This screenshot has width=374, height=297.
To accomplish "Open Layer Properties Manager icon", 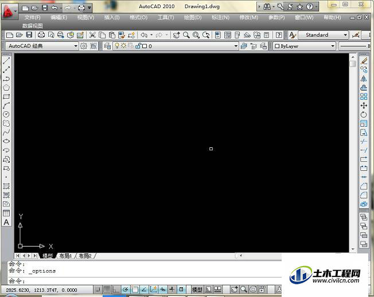I will [108, 46].
